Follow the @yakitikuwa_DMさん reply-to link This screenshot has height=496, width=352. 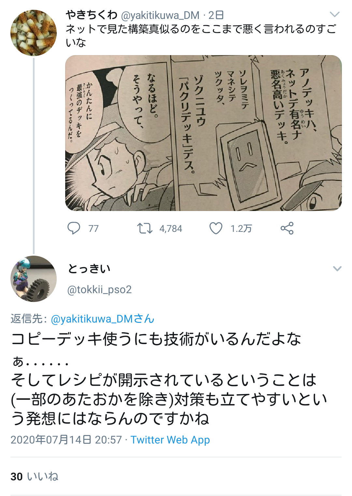(102, 319)
